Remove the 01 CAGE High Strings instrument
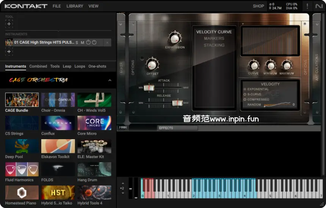 pos(107,42)
